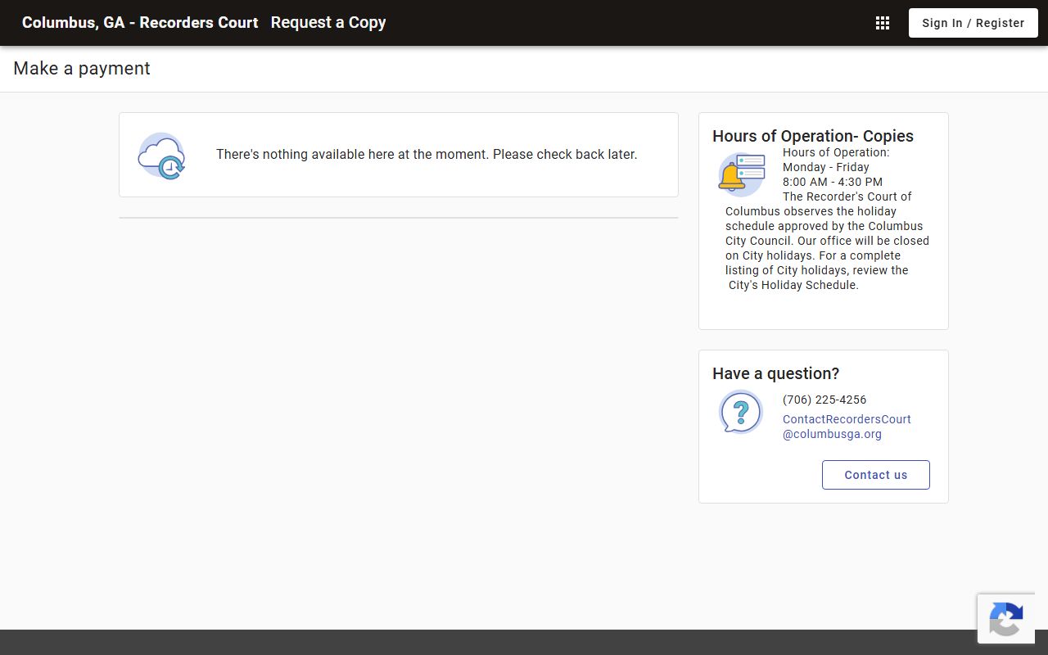Click the Have a question? heading
Image resolution: width=1048 pixels, height=655 pixels.
point(776,373)
